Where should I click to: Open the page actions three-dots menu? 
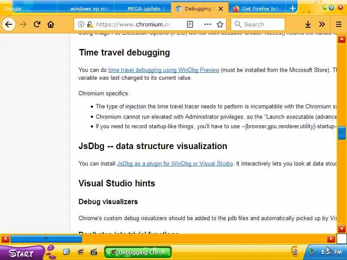(208, 24)
